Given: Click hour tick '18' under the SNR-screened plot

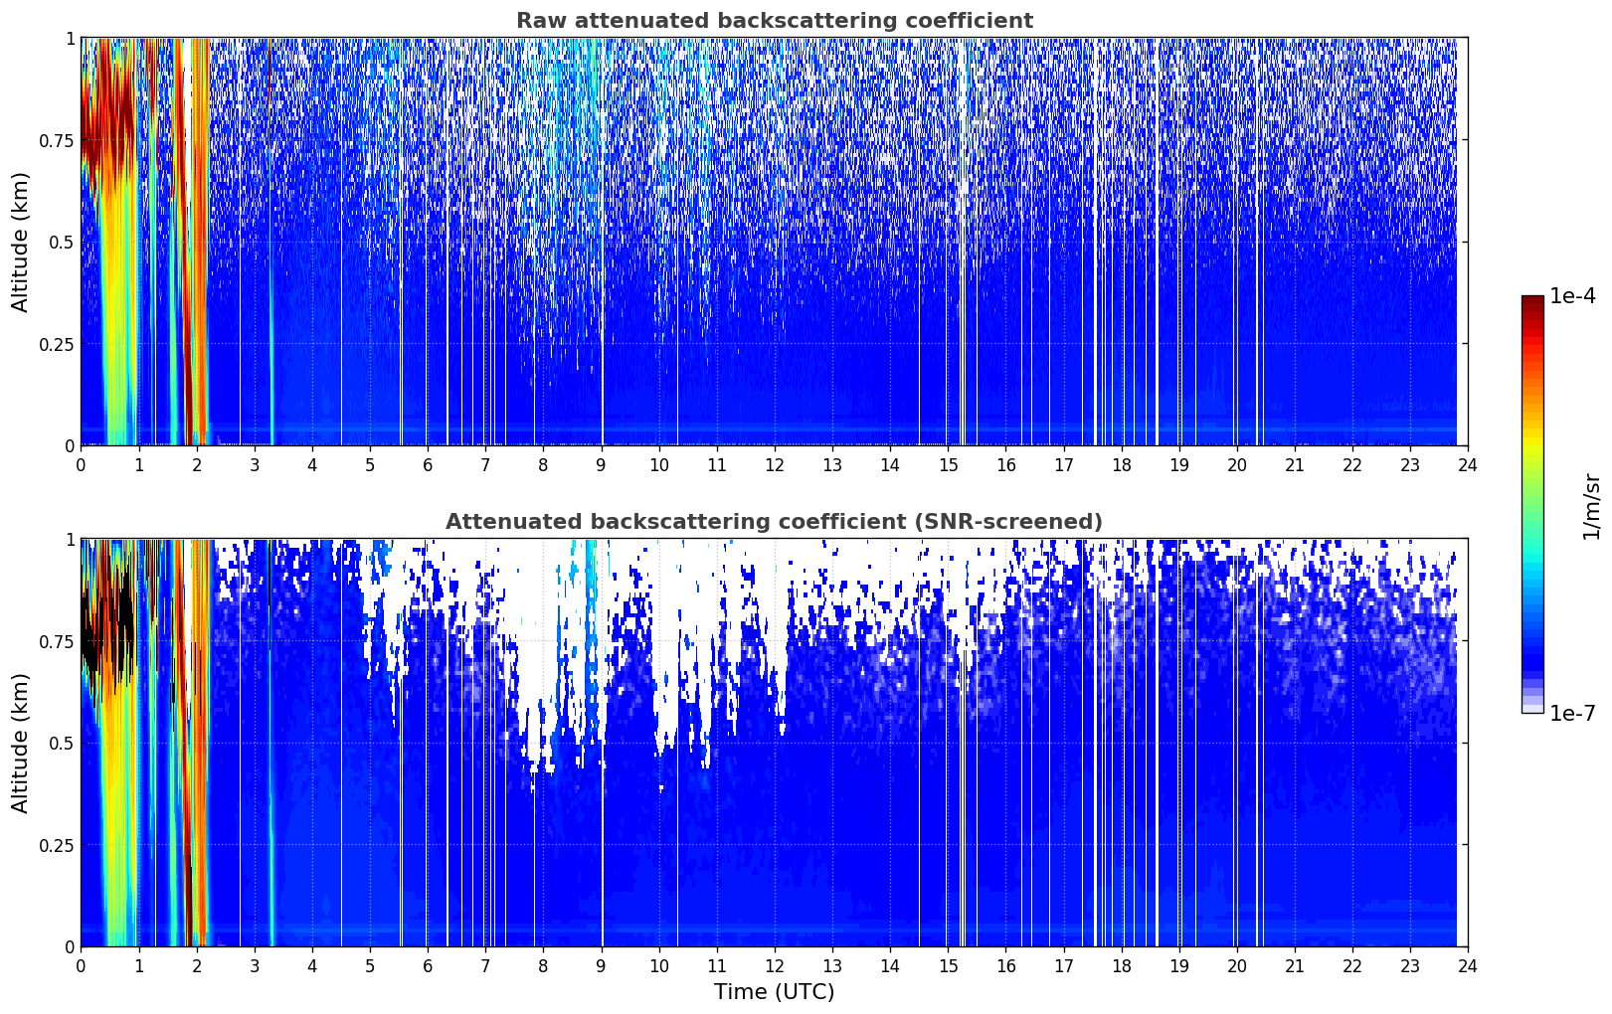Looking at the screenshot, I should click(x=1121, y=965).
